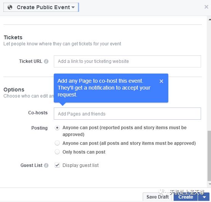Click the blue co-host tooltip message
The height and width of the screenshot is (202, 211).
104,88
